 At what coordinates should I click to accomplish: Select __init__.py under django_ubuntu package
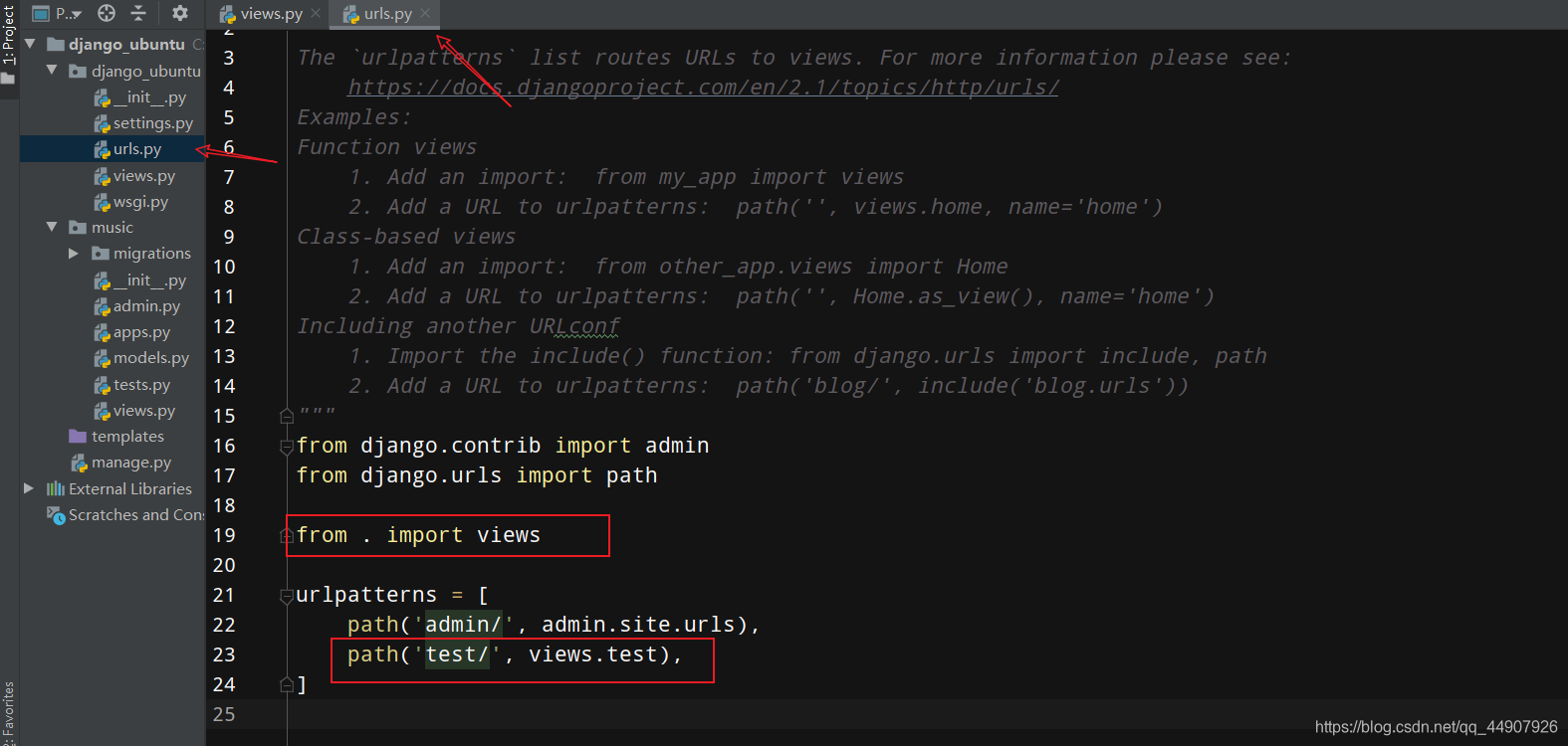point(149,97)
